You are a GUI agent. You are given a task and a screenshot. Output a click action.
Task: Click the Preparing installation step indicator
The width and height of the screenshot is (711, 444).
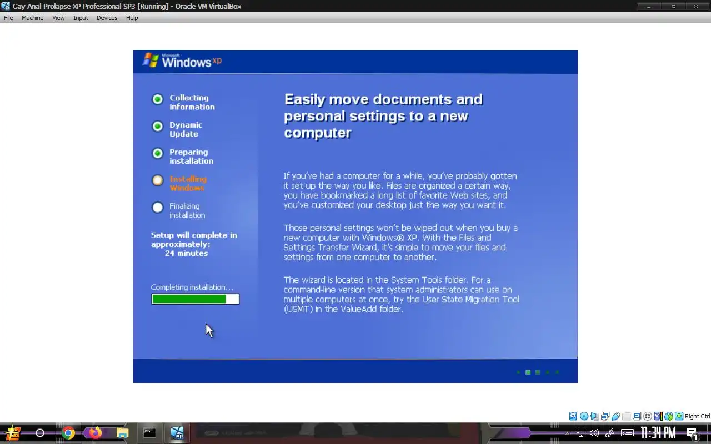coord(158,153)
